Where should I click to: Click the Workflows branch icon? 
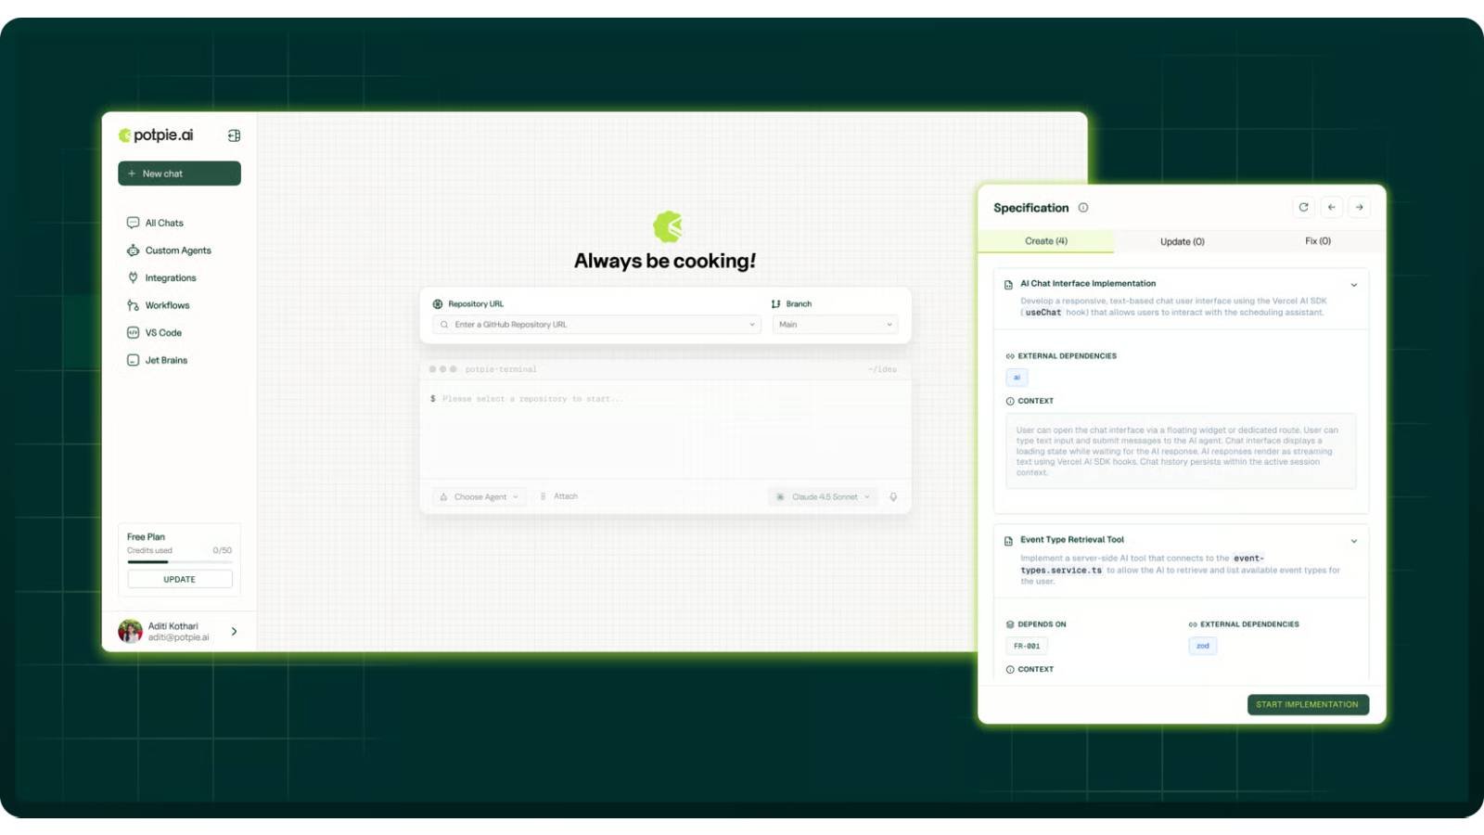tap(133, 305)
